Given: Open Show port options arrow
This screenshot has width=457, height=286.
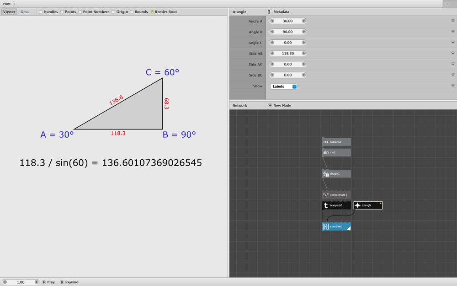Looking at the screenshot, I should tap(452, 86).
